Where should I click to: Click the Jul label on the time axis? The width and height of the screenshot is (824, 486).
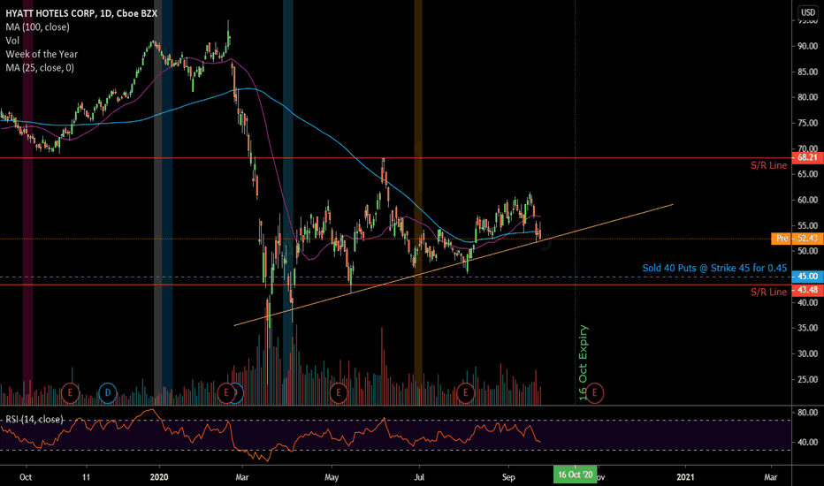419,477
